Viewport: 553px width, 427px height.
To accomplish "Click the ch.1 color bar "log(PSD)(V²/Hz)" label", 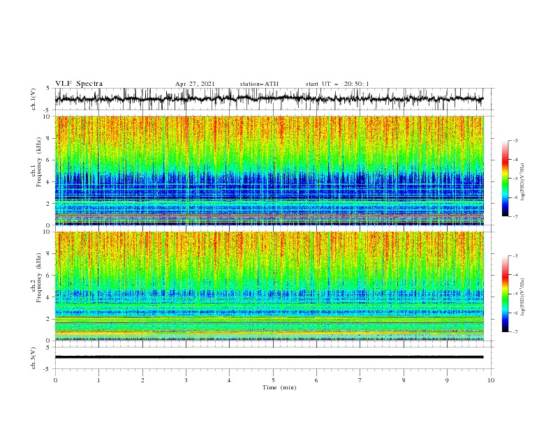I will [523, 182].
